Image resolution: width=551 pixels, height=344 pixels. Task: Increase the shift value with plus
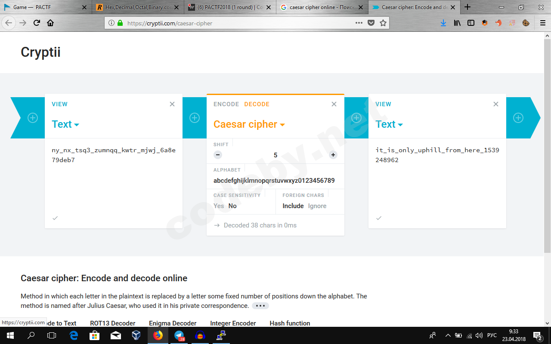[333, 155]
